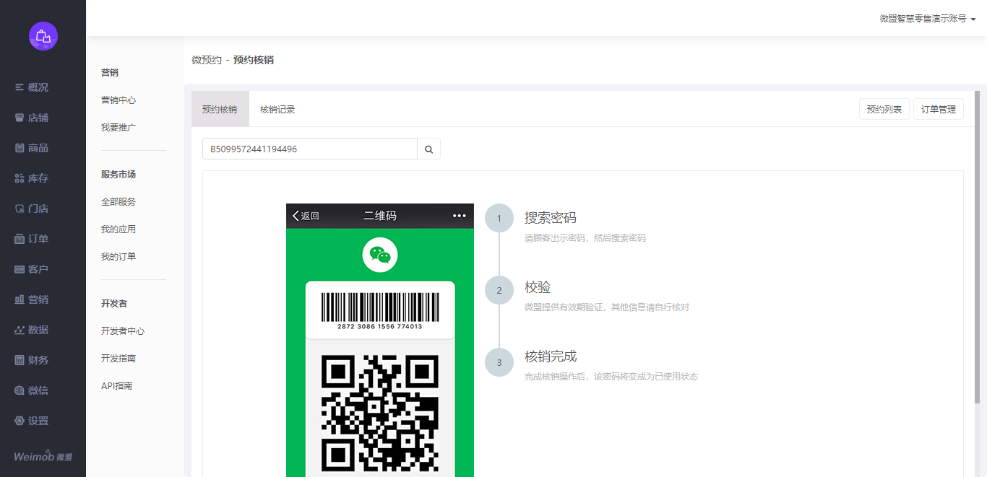Click the 订单管理 button
The width and height of the screenshot is (987, 477).
(939, 109)
